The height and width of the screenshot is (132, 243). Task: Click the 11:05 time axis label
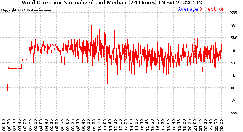105,125
